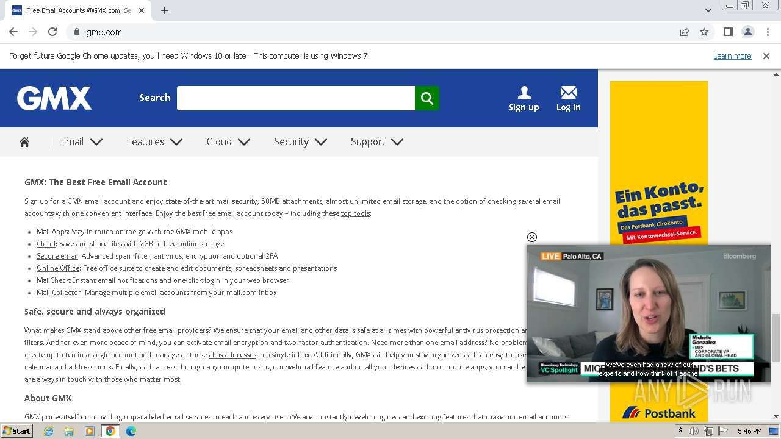
Task: Open a new browser tab
Action: [x=165, y=10]
